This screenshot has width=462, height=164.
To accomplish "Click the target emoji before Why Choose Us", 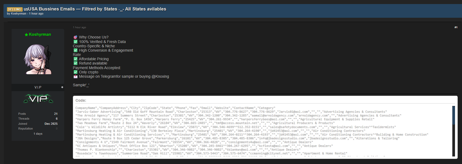I will (x=76, y=37).
